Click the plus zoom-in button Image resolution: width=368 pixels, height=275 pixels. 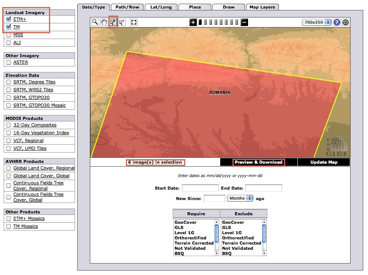(x=193, y=22)
